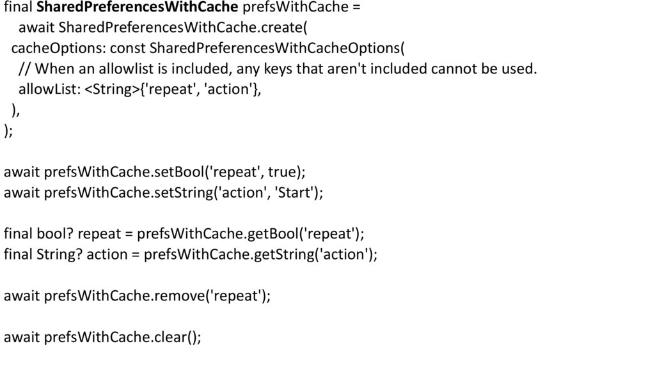Click the 'String?' type declaration
This screenshot has width=655, height=367.
point(63,254)
